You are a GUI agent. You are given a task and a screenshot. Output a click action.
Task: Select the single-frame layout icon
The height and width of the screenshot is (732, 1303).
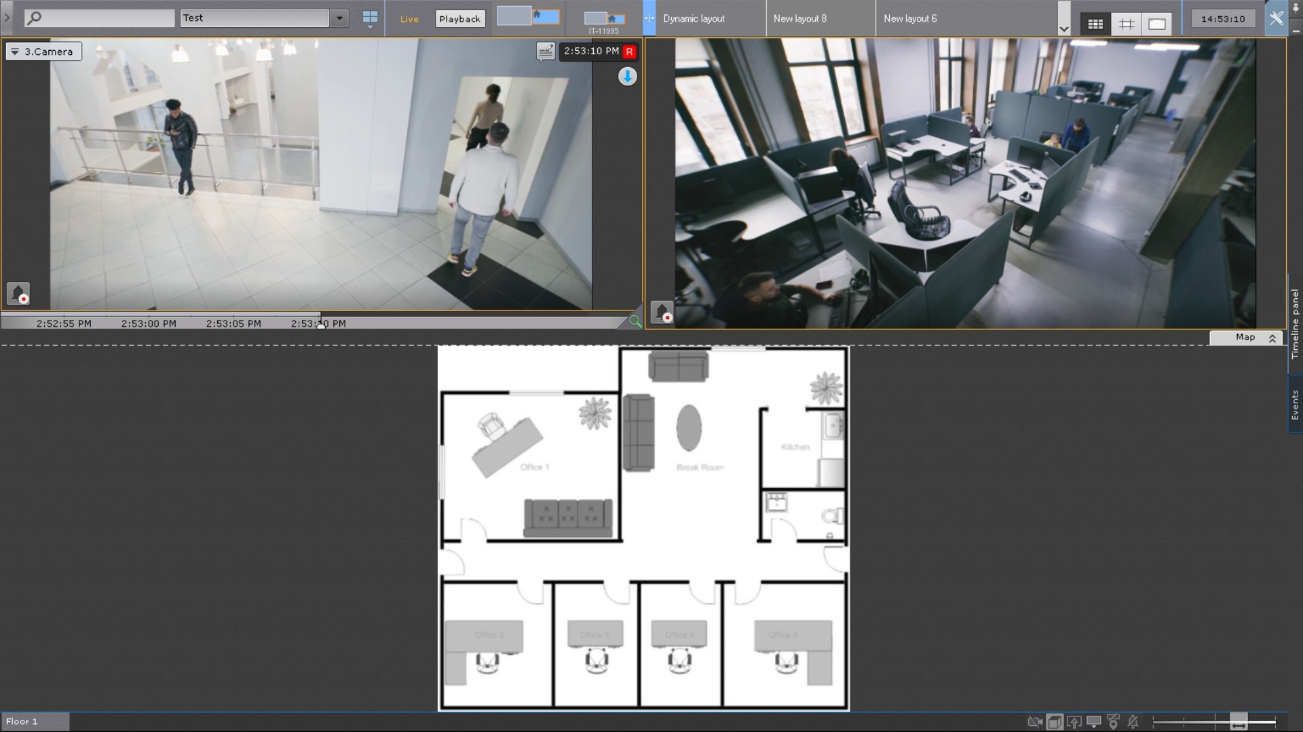pos(1157,24)
